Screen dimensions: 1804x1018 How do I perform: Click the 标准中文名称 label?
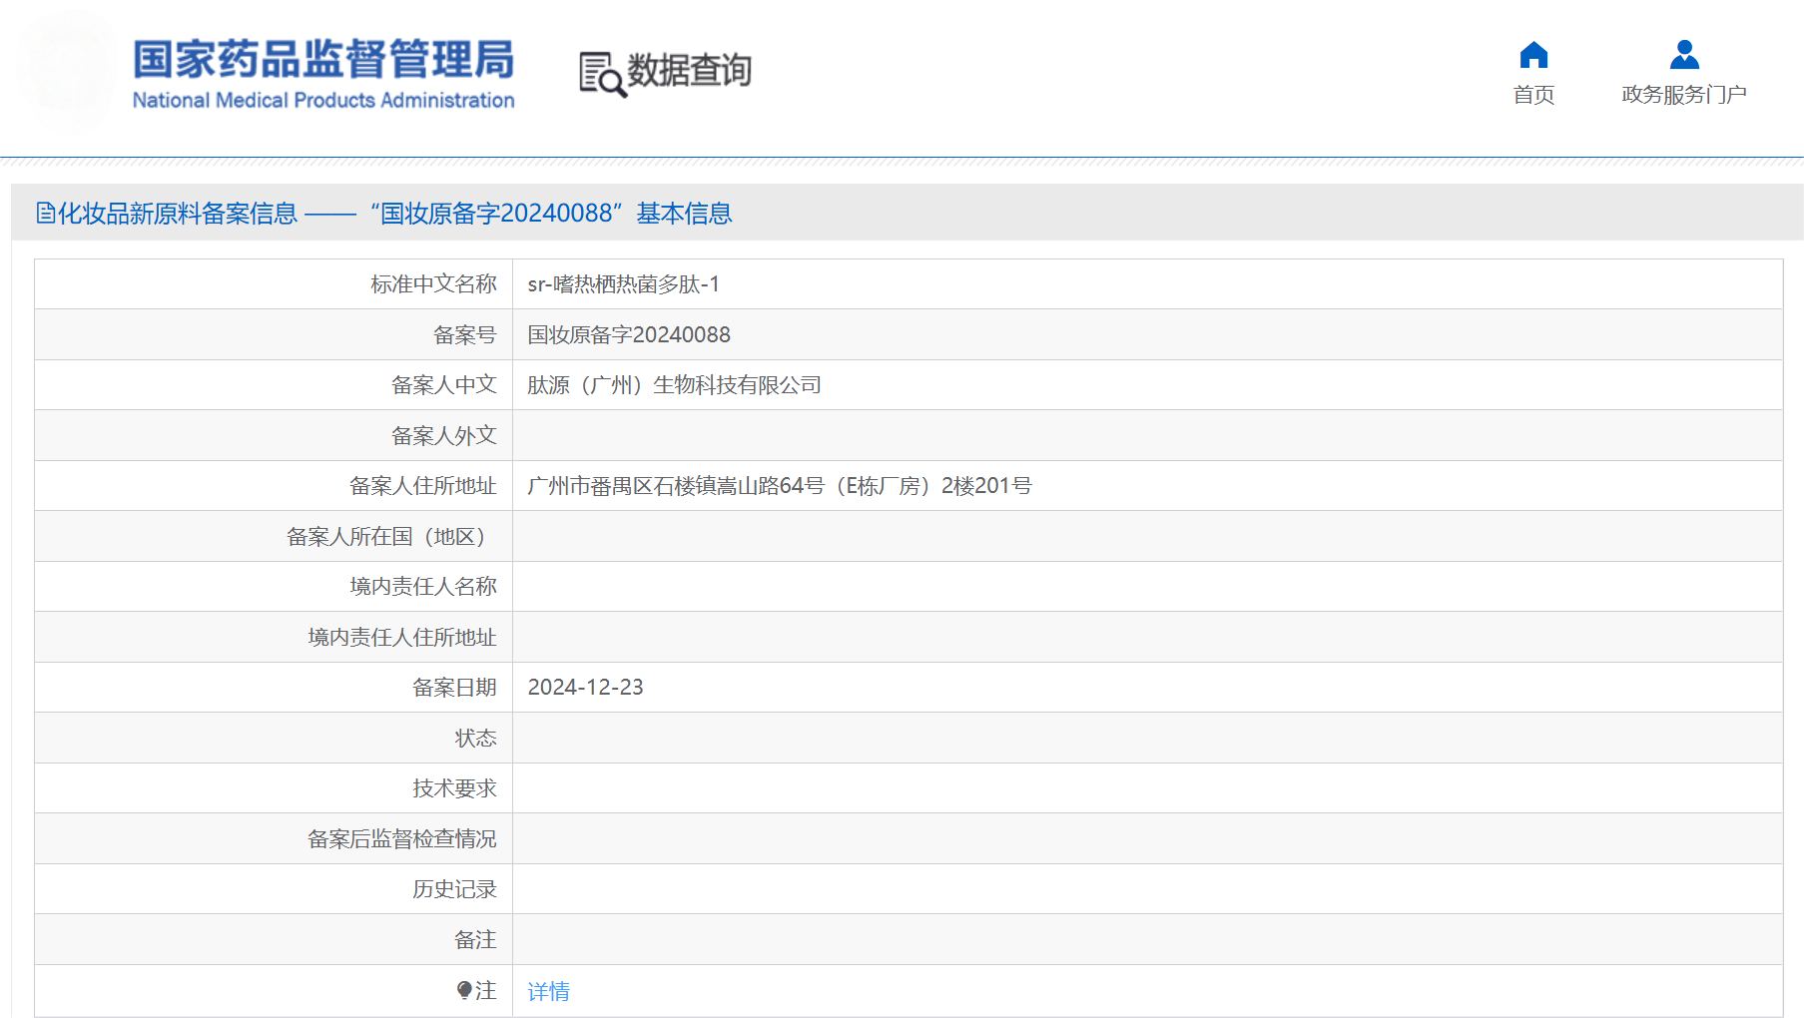pos(433,284)
